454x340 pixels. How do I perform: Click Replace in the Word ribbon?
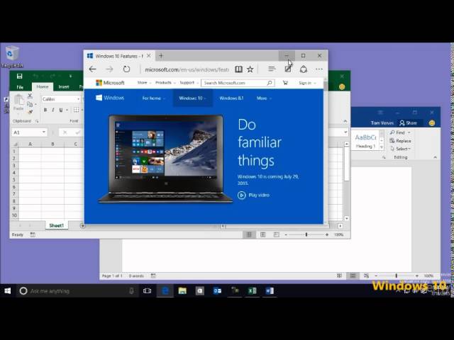pos(401,141)
